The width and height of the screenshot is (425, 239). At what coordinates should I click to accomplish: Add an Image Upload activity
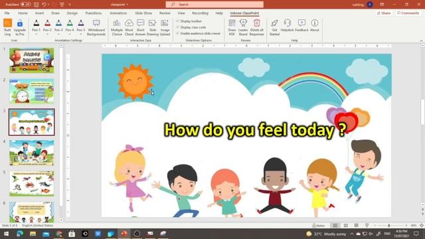point(165,28)
